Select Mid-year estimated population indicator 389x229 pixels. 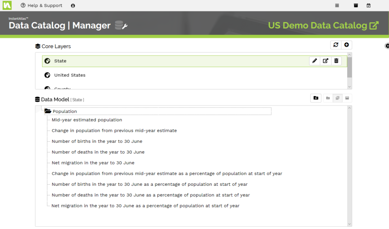[x=87, y=120]
